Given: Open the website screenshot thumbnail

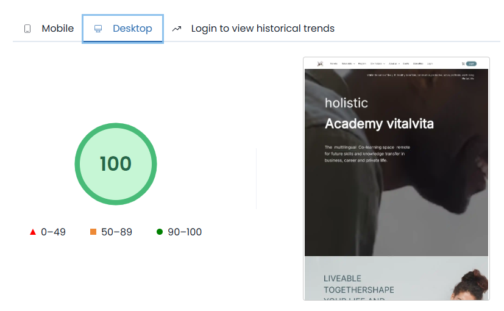Looking at the screenshot, I should (396, 179).
